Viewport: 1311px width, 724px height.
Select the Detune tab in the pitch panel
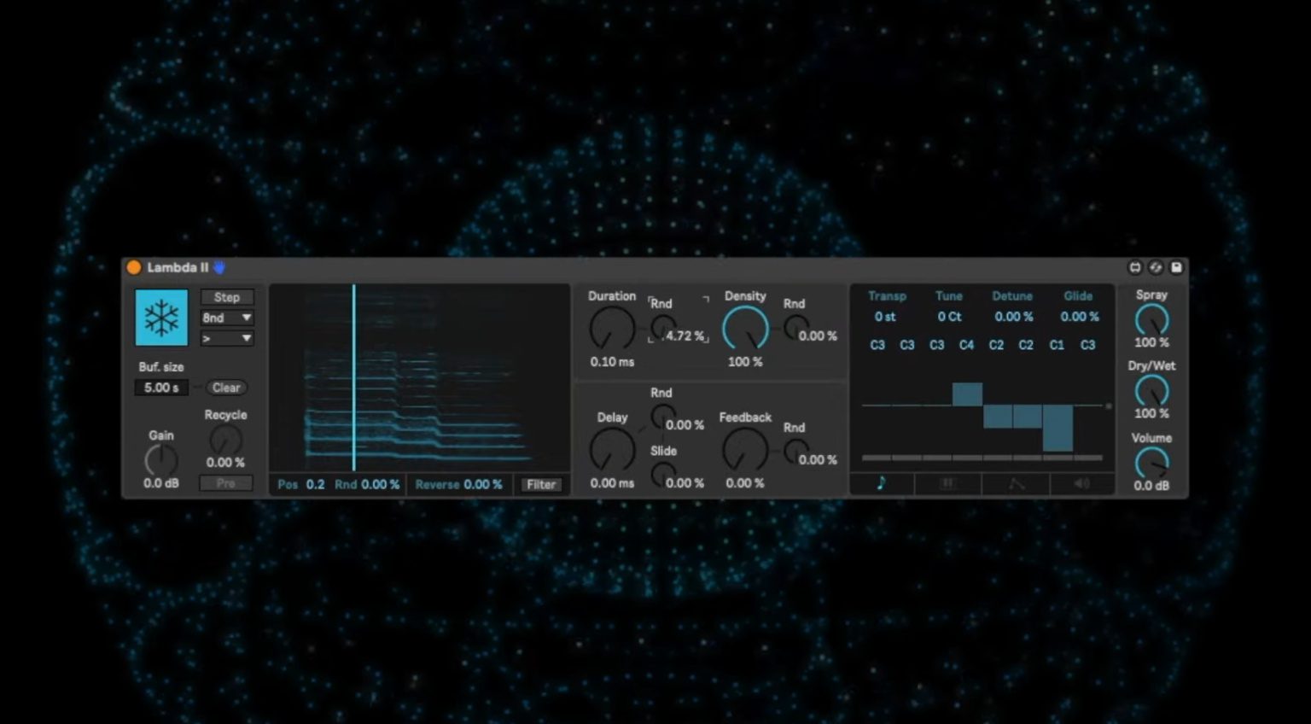click(1012, 296)
